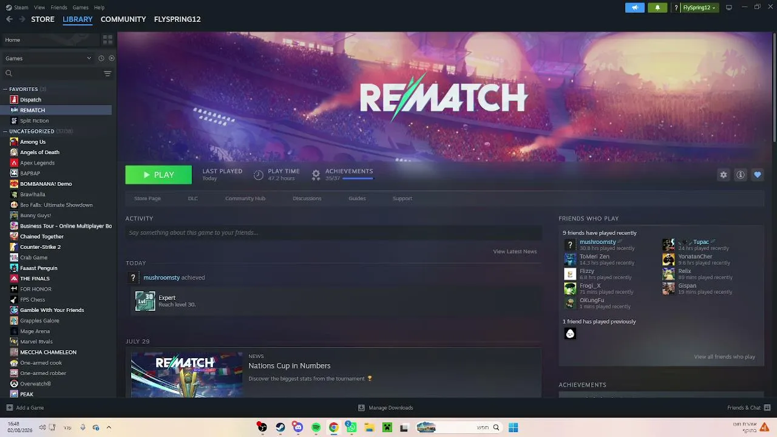Switch to the COMMUNITY tab
777x437 pixels.
point(123,19)
